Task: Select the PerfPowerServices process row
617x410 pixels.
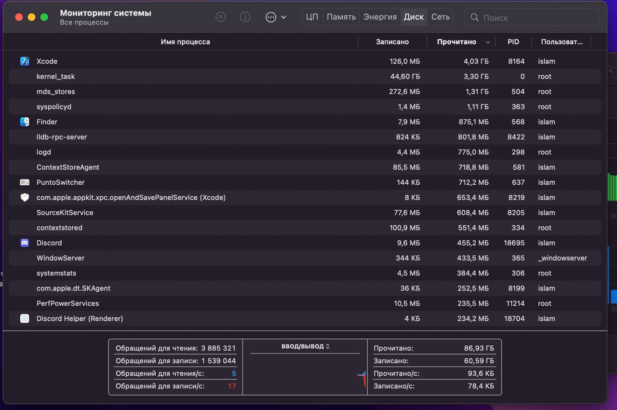Action: [x=305, y=303]
